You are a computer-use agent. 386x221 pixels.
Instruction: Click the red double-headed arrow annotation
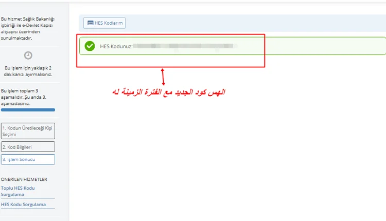[163, 77]
